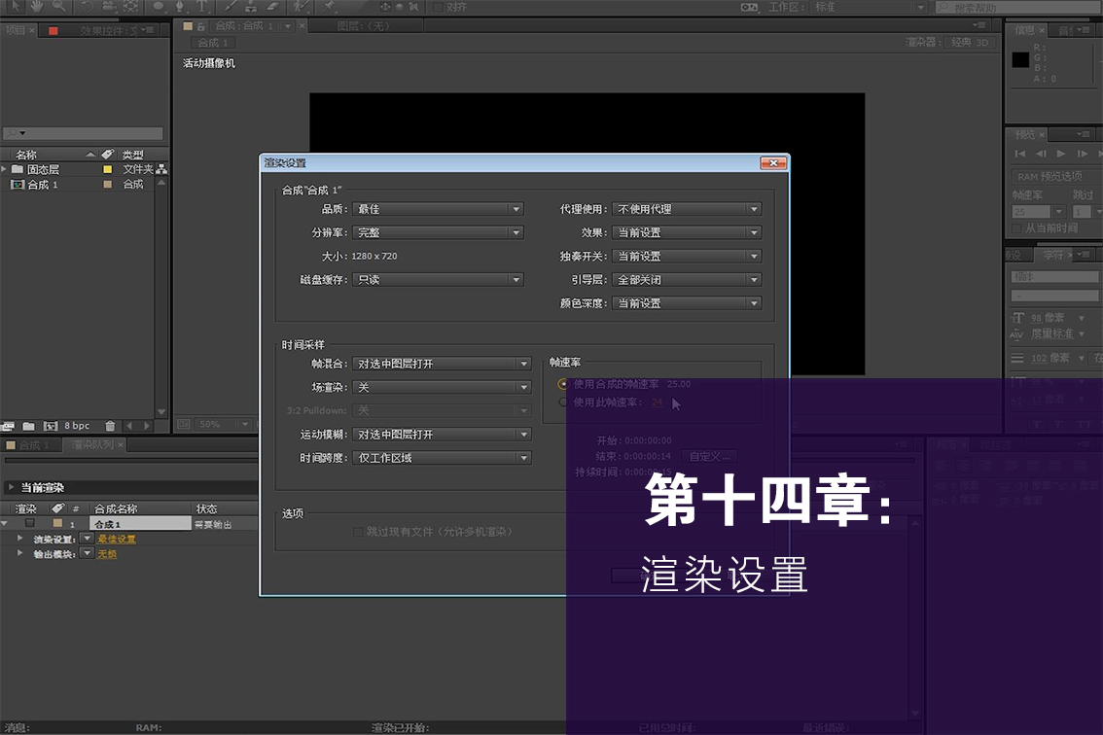The image size is (1103, 735).
Task: Click the trash delete icon in Project panel
Action: (110, 426)
